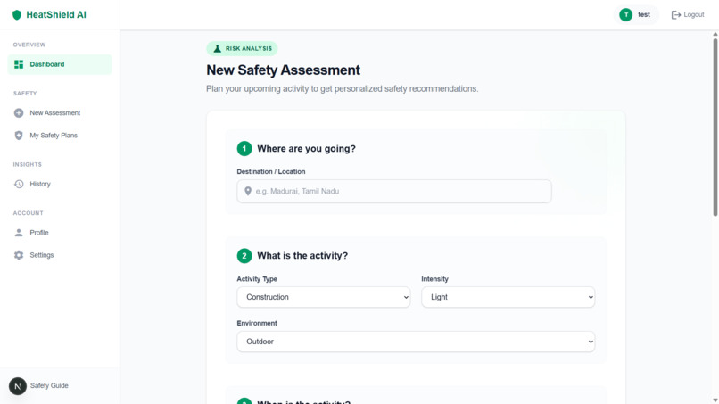Open My Safety Plans page
This screenshot has width=719, height=404.
[x=60, y=136]
